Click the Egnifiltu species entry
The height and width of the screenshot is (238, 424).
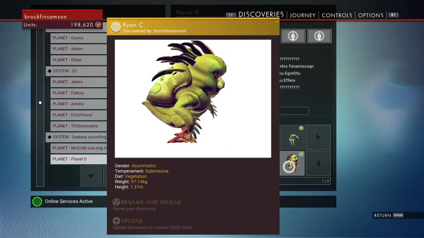(x=290, y=73)
